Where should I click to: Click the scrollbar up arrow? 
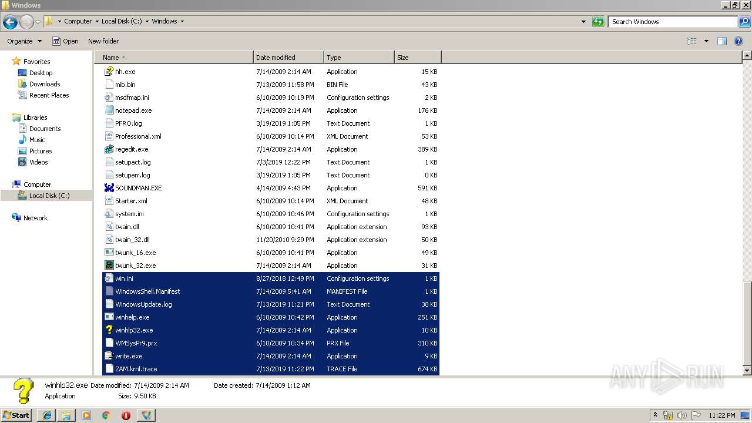pyautogui.click(x=747, y=56)
